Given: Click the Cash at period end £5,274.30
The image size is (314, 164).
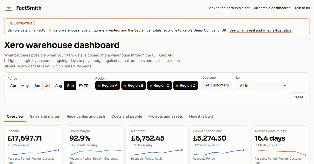Looking at the screenshot, I should tap(210, 138).
